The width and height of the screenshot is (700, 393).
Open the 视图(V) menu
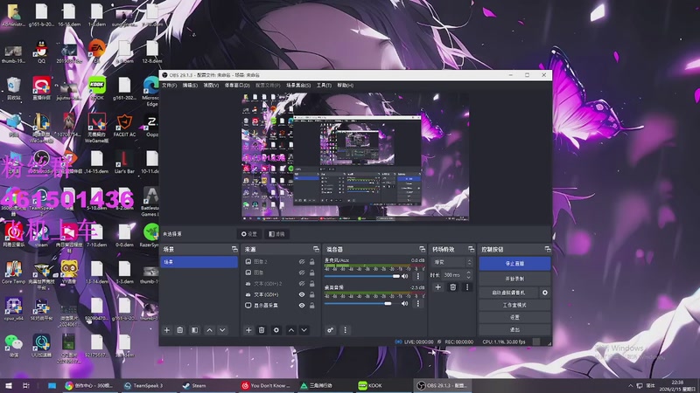pyautogui.click(x=211, y=85)
